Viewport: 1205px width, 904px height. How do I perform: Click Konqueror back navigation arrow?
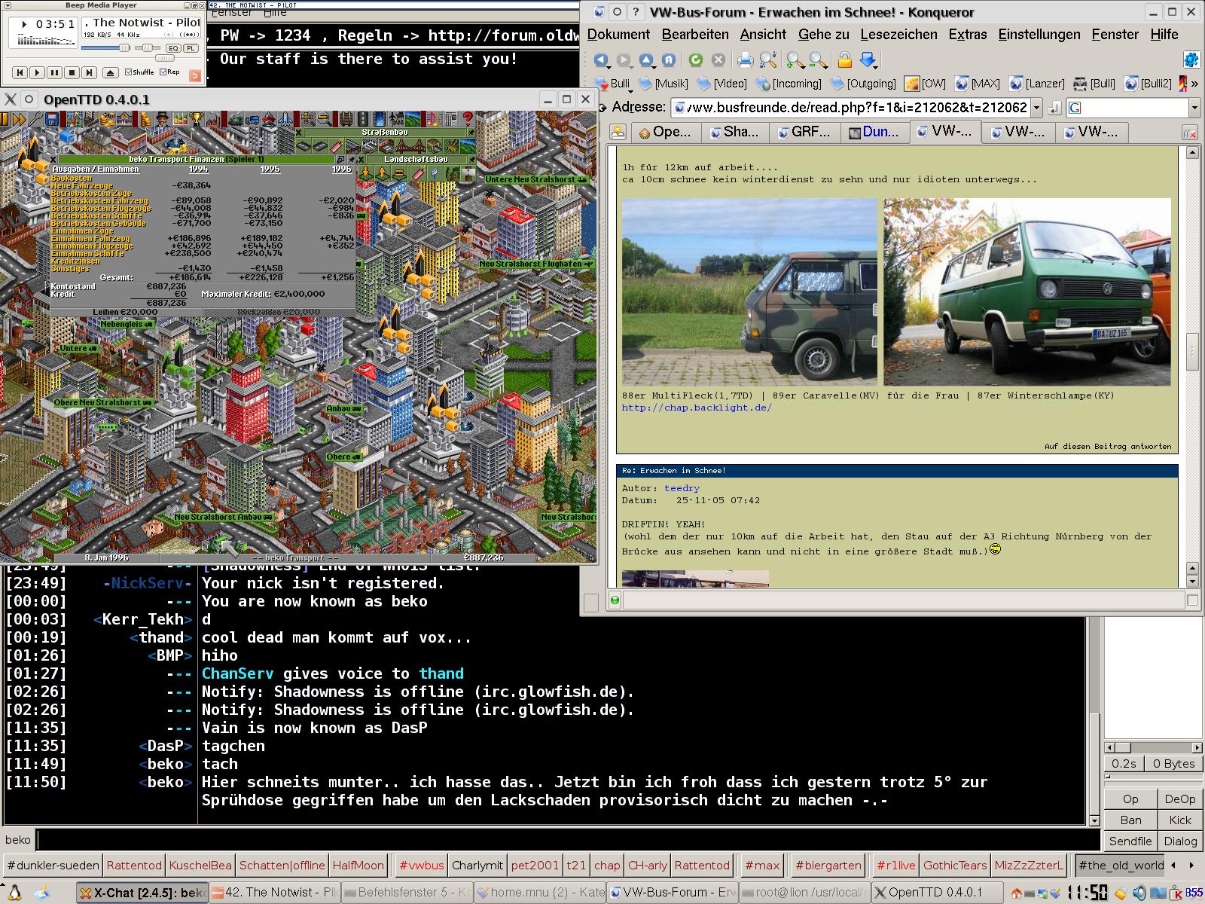600,60
